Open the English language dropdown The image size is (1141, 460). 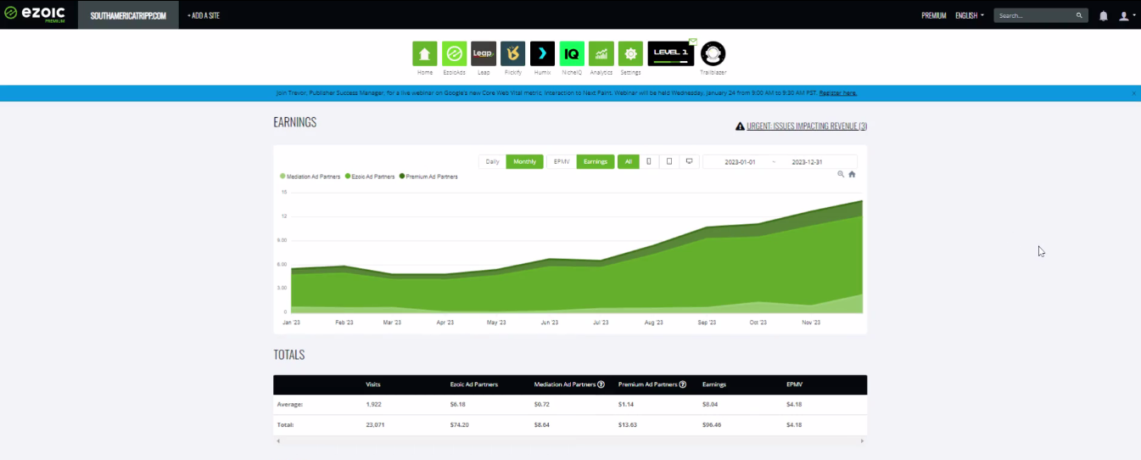coord(970,15)
